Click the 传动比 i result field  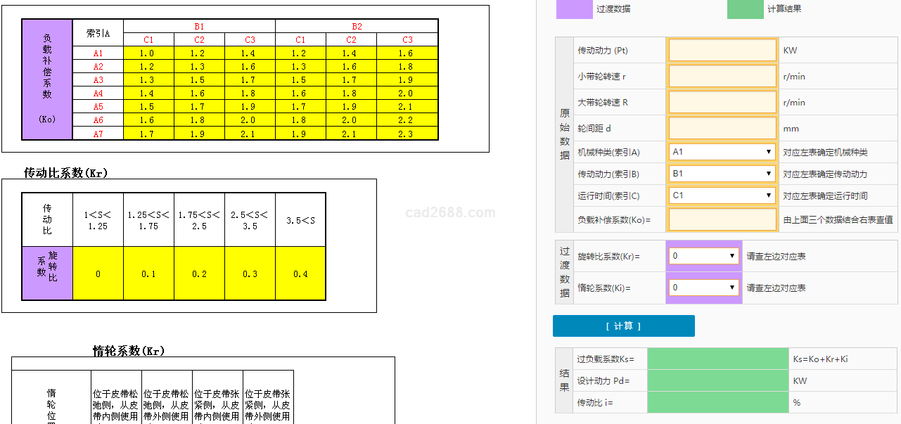tap(717, 403)
